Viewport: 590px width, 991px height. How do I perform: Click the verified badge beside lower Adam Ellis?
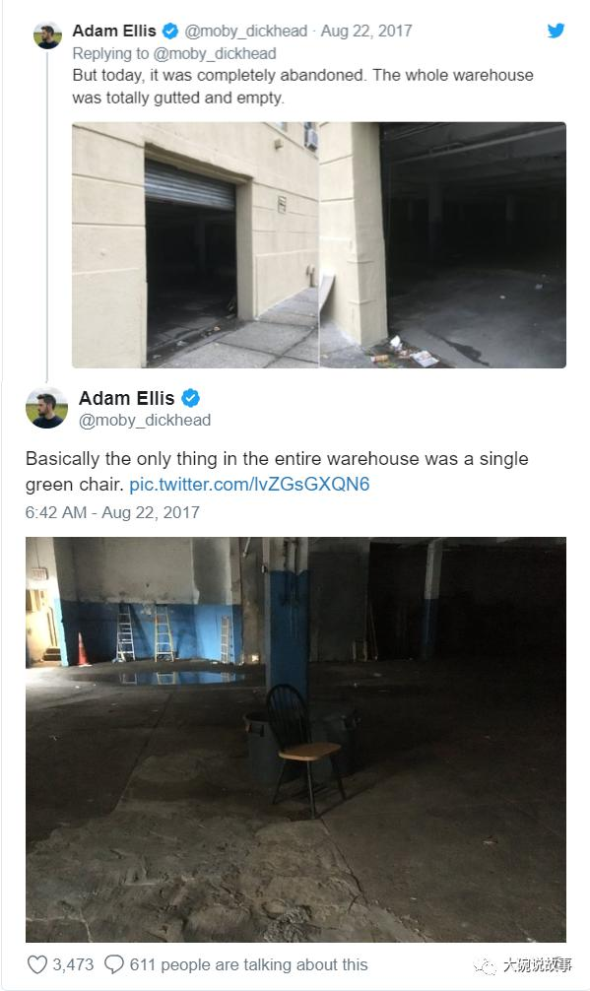pos(190,398)
